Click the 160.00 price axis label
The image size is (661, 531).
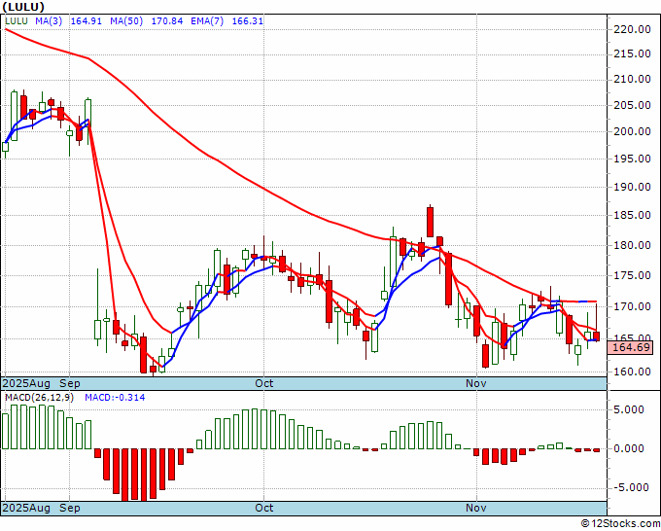[631, 372]
